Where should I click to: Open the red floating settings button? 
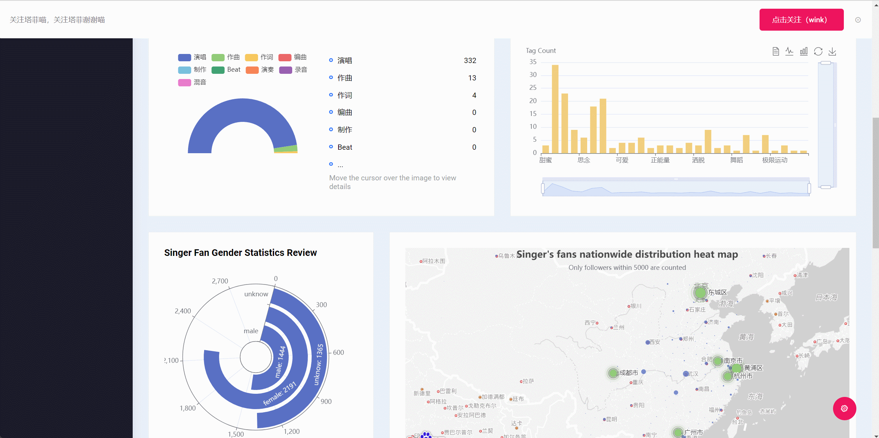845,408
